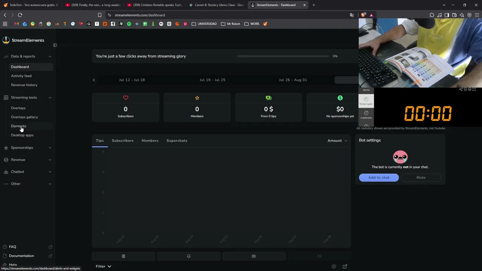Viewport: 482px width, 271px height.
Task: Click the setup progress bar
Action: [x=283, y=56]
